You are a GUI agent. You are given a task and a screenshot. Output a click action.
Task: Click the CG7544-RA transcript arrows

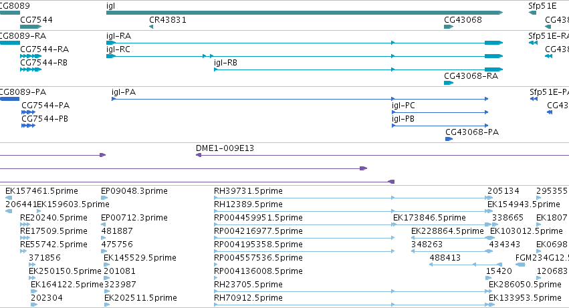coord(31,56)
